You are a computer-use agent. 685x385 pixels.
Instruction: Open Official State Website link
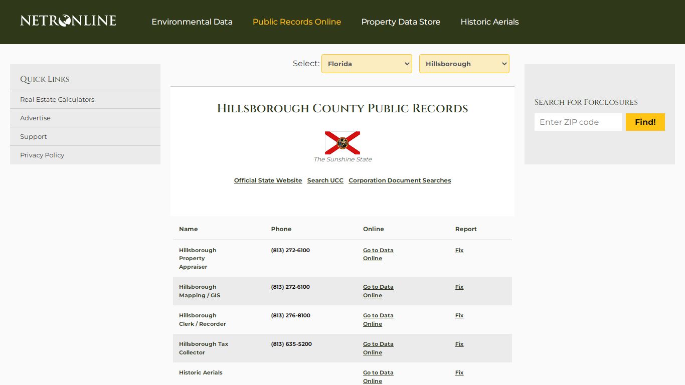268,180
